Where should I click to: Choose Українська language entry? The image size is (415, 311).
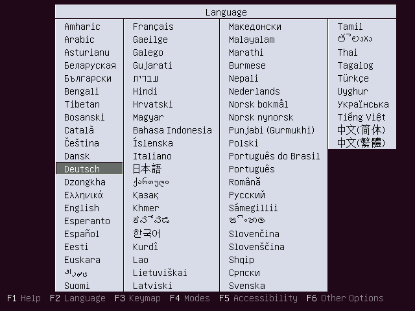point(363,104)
